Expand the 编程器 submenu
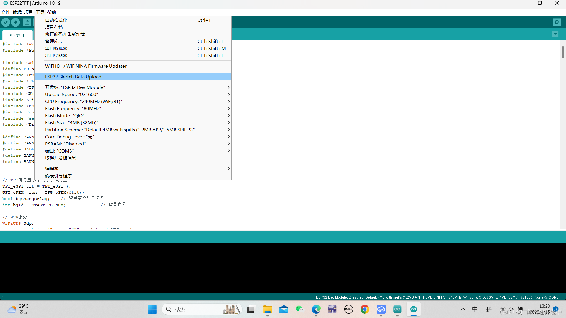The height and width of the screenshot is (318, 566). [133, 168]
